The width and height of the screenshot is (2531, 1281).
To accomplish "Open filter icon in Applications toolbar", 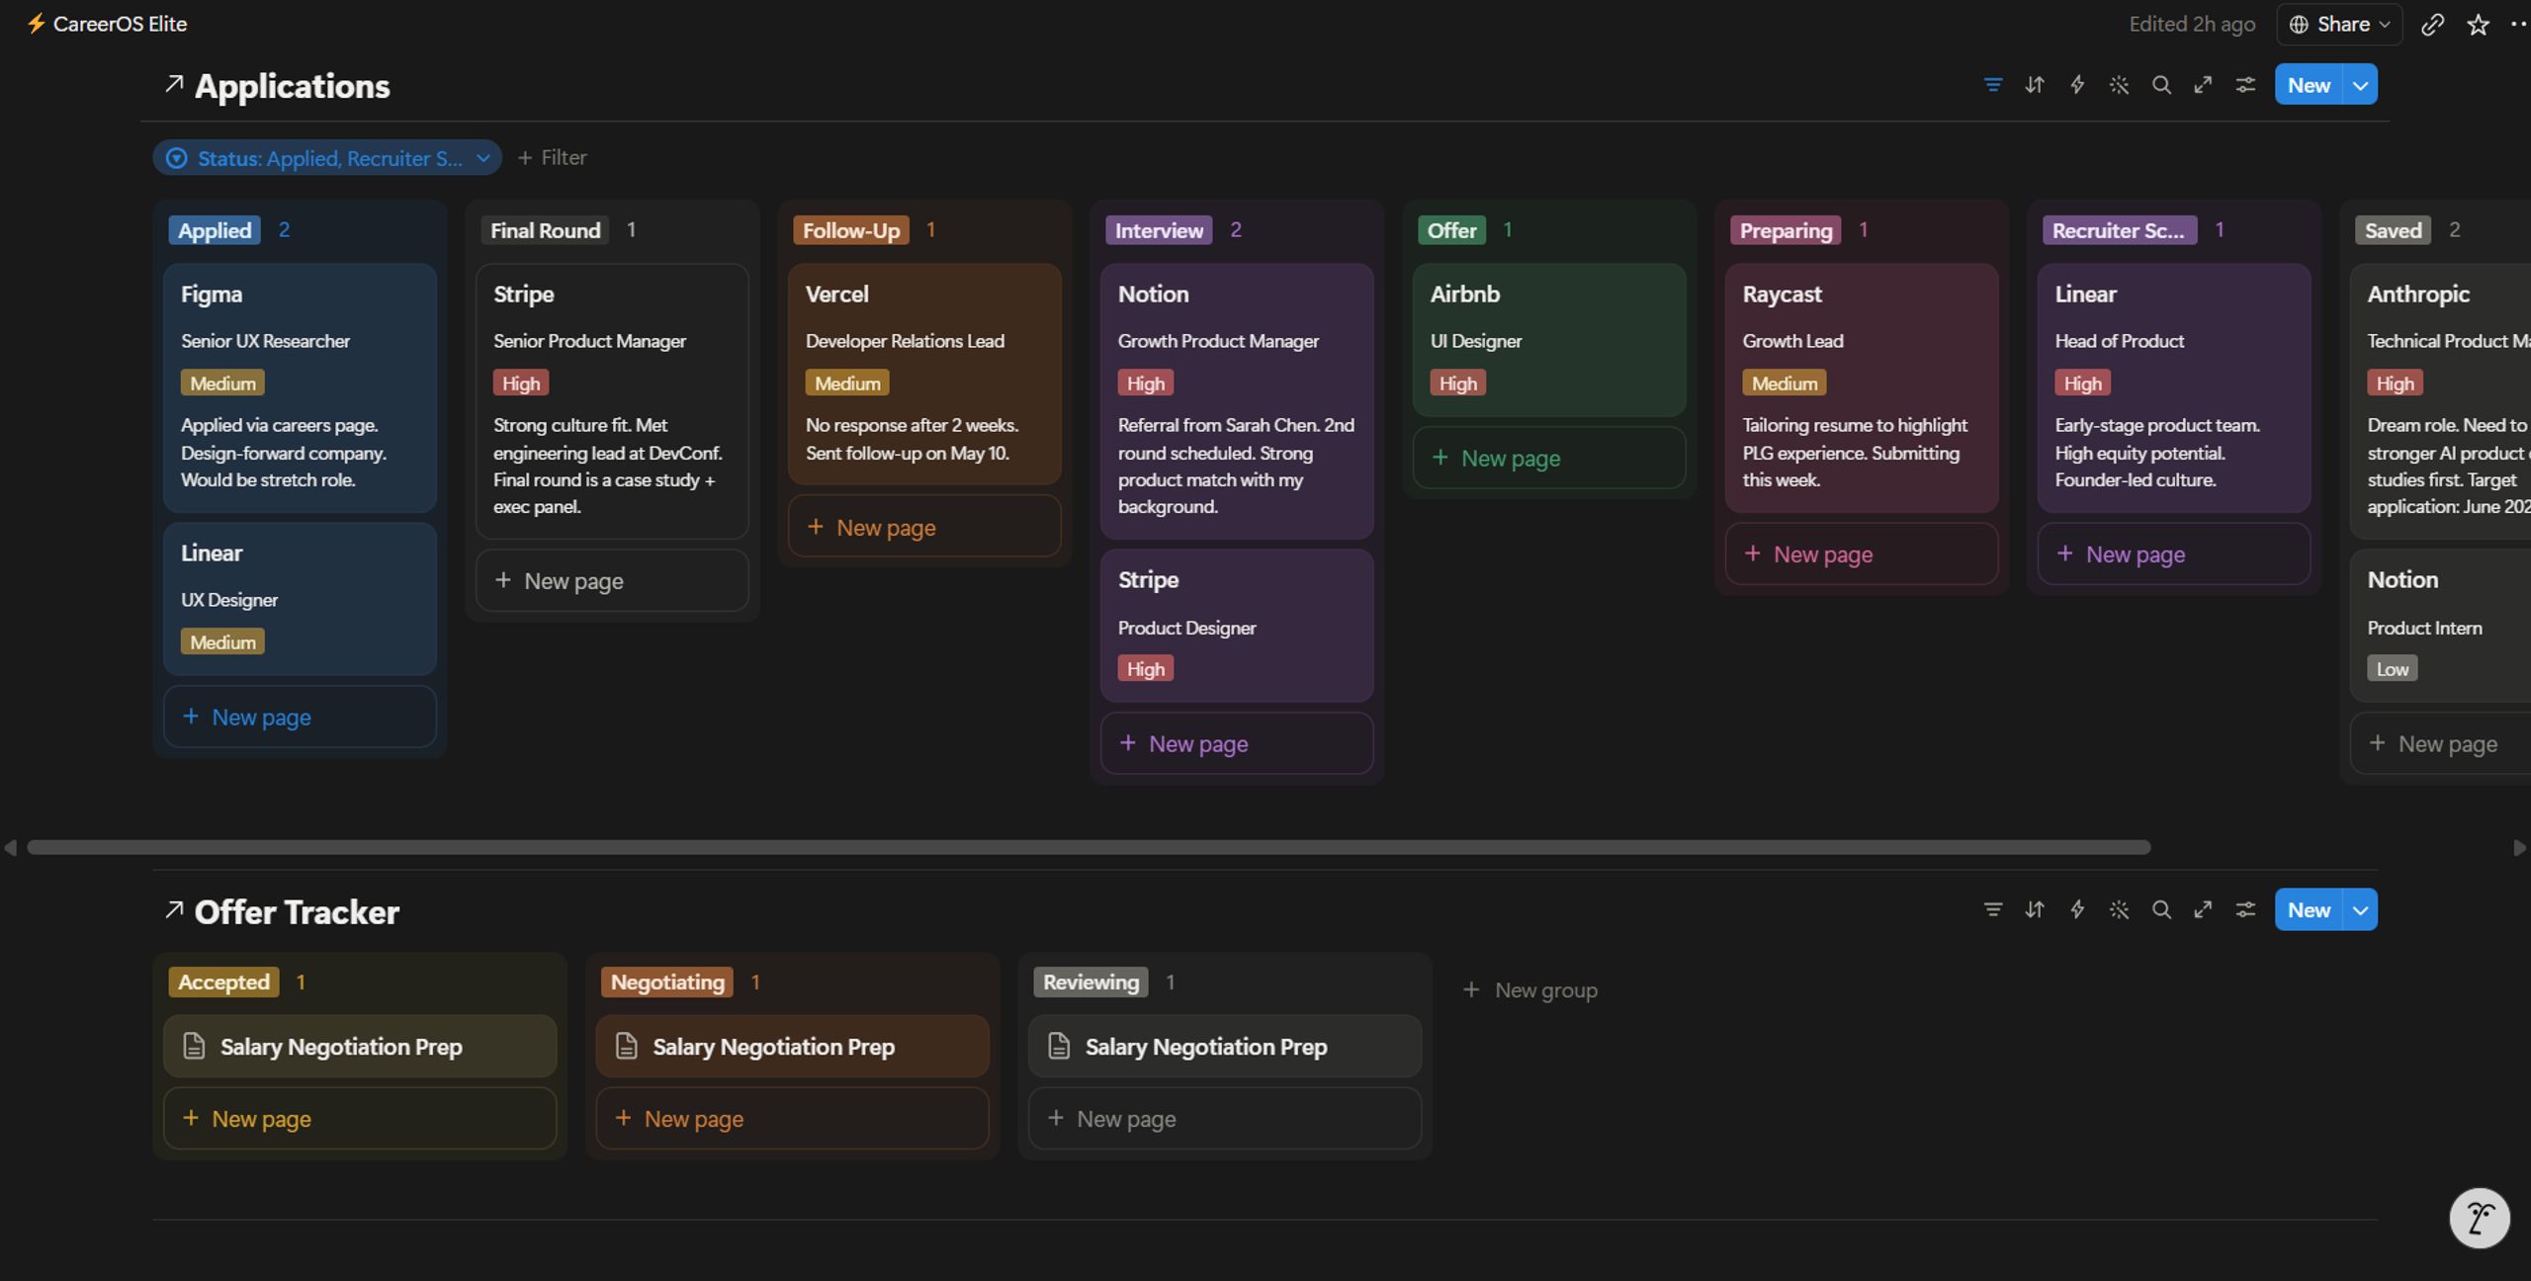I will coord(1992,85).
